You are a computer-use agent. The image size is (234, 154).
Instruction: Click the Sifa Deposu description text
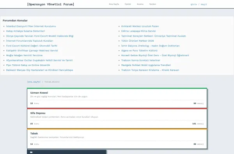point(64,117)
